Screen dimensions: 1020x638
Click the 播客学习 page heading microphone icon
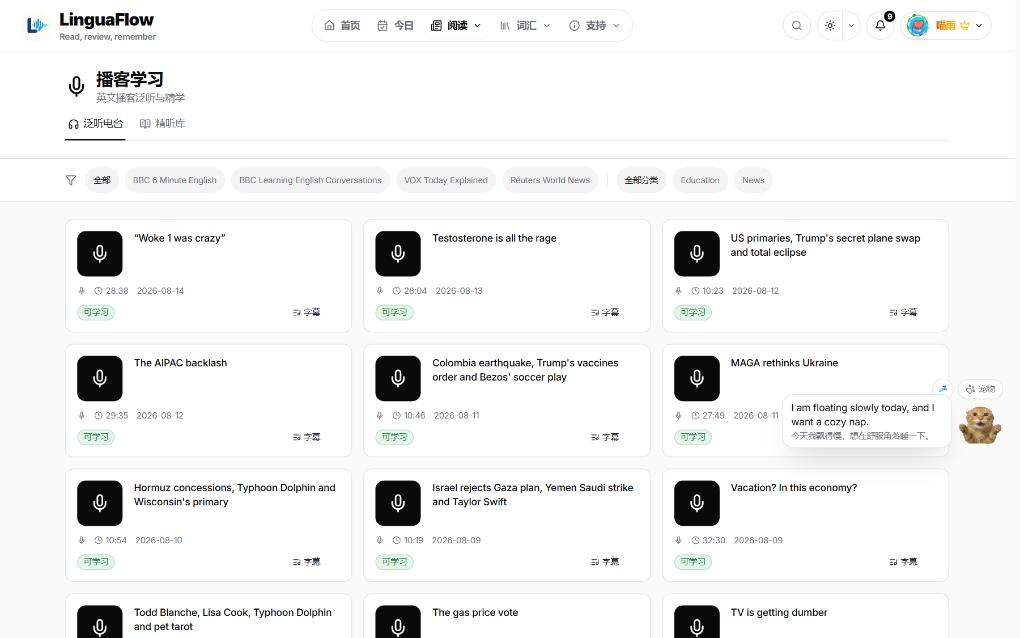click(76, 86)
